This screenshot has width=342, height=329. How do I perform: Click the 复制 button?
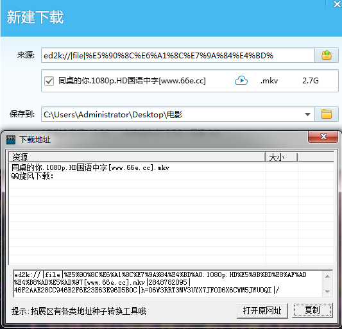click(x=312, y=310)
